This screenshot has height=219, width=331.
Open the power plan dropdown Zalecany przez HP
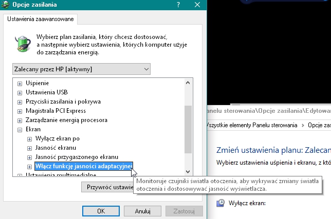tap(81, 69)
